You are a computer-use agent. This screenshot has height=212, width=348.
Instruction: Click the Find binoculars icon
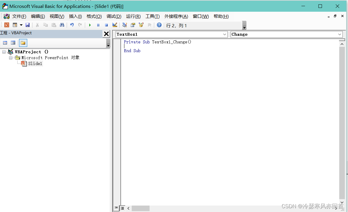62,25
